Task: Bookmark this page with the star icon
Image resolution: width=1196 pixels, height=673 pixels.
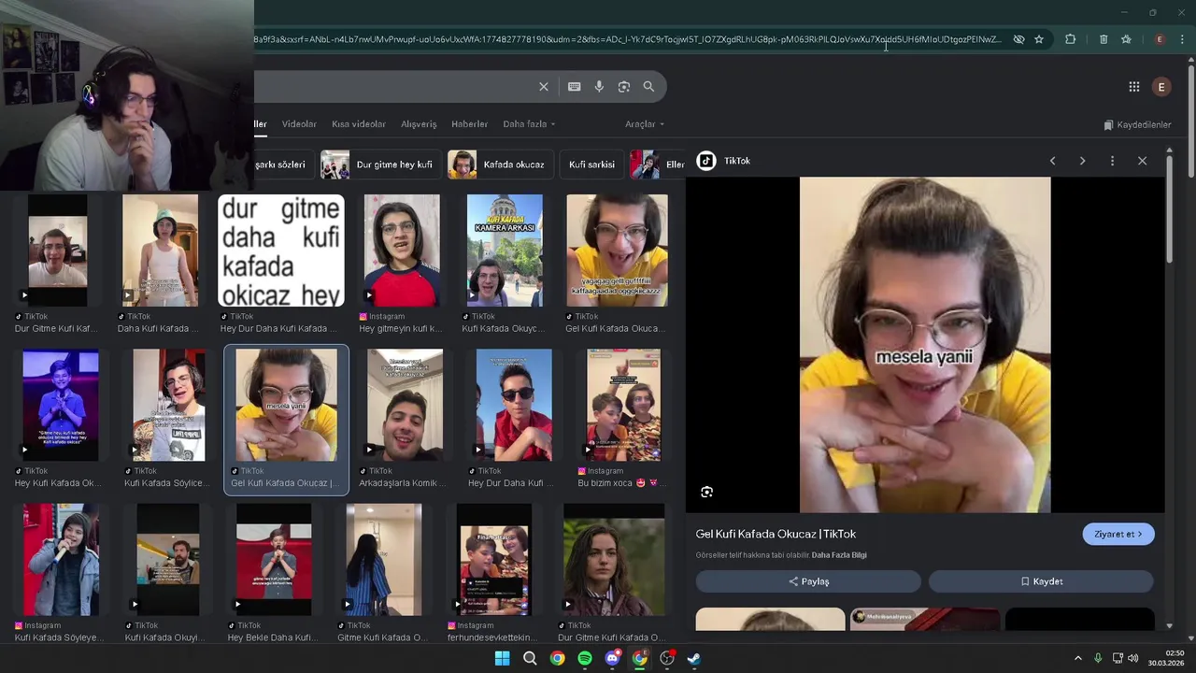Action: tap(1039, 39)
